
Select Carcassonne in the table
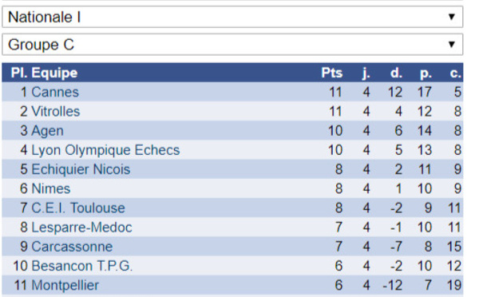72,247
